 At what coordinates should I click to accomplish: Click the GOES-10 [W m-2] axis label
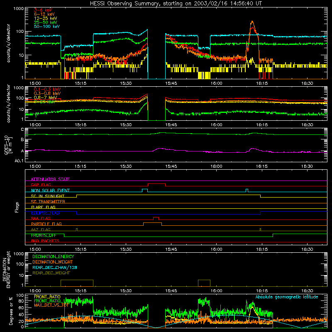click(8, 145)
